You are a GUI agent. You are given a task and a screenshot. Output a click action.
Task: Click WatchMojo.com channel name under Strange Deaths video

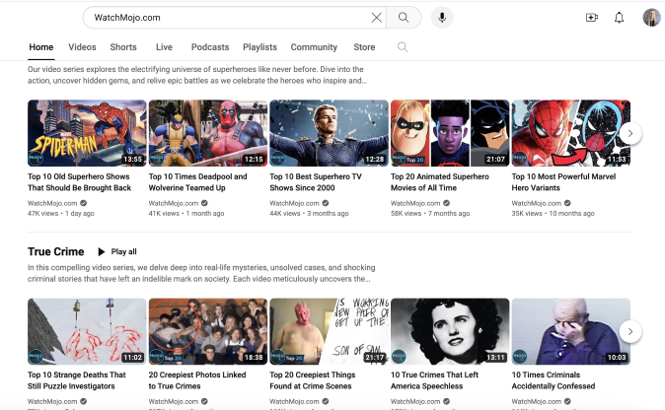[x=52, y=401]
